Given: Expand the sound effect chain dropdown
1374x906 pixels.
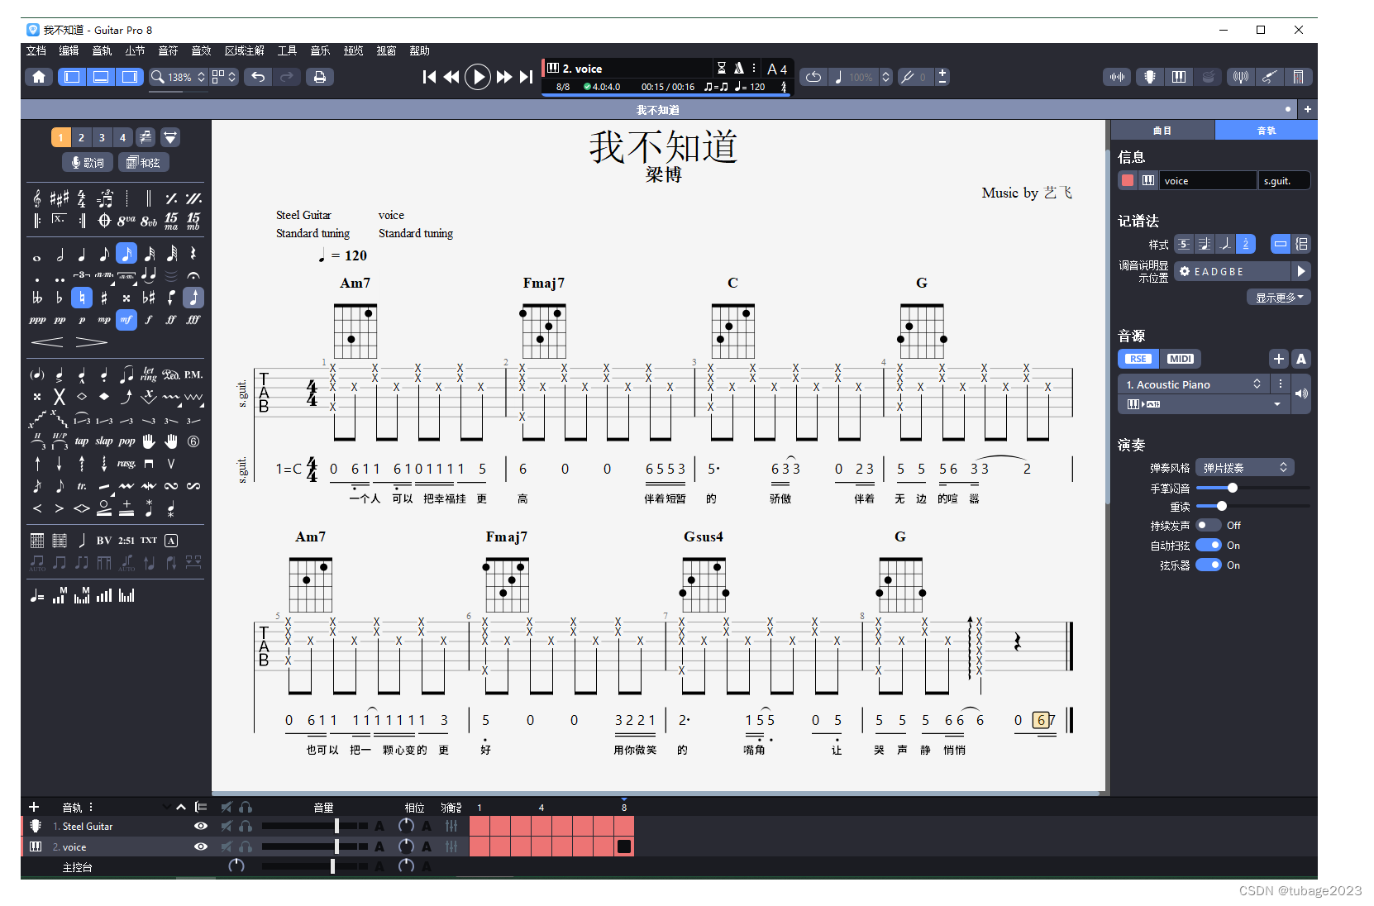Looking at the screenshot, I should click(x=1277, y=404).
